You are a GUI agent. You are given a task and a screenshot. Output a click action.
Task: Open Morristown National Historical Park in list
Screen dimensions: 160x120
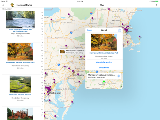click(x=20, y=63)
